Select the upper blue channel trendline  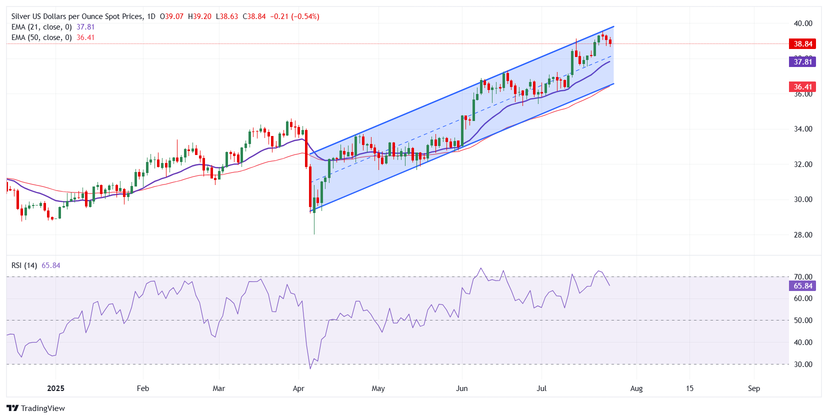coord(460,90)
